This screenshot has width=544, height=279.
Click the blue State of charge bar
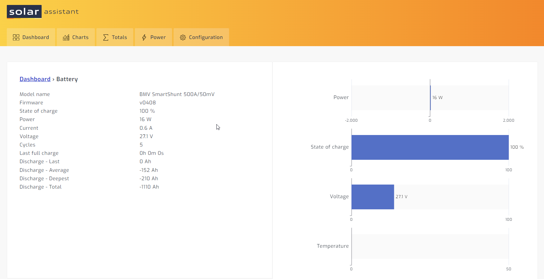coord(430,147)
